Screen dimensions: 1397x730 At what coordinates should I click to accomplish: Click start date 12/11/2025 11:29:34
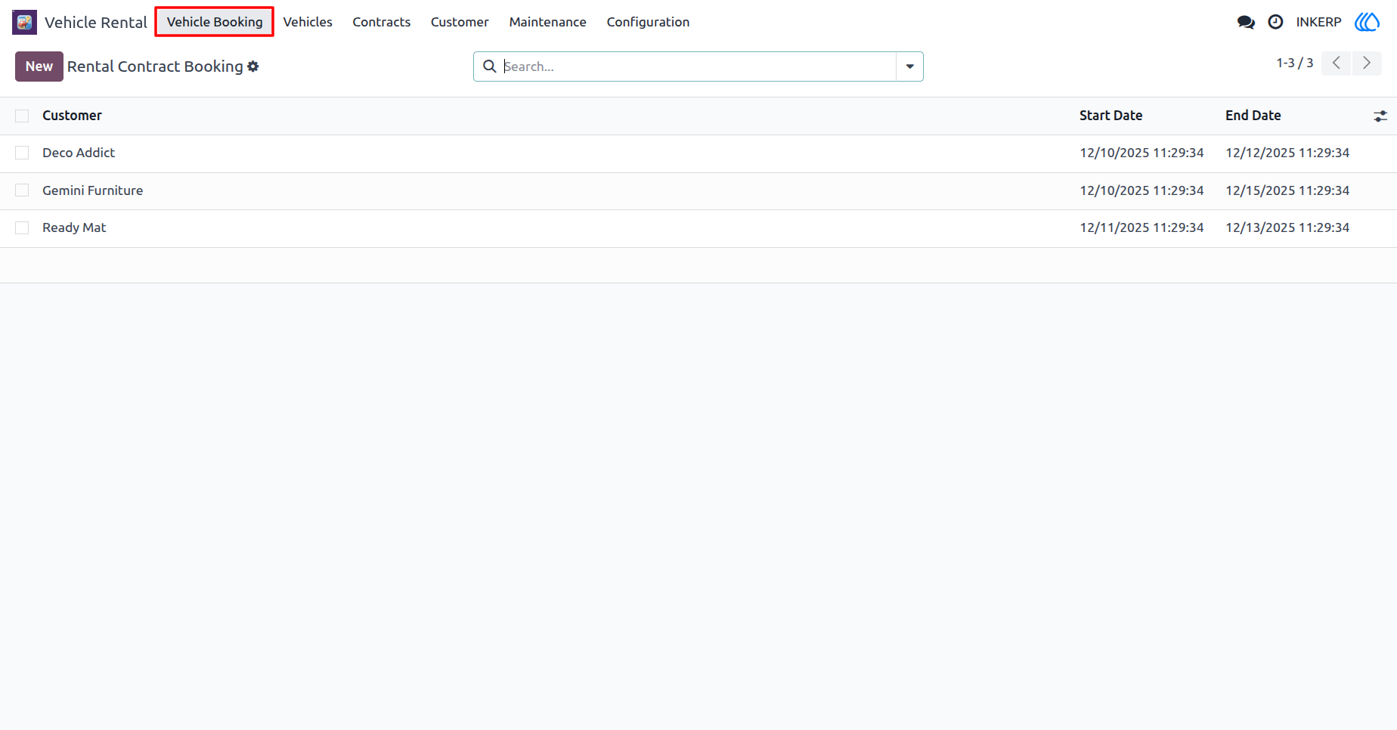click(x=1141, y=227)
